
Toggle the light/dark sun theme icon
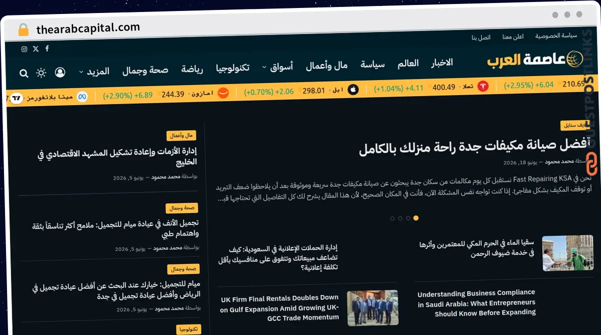click(x=41, y=73)
